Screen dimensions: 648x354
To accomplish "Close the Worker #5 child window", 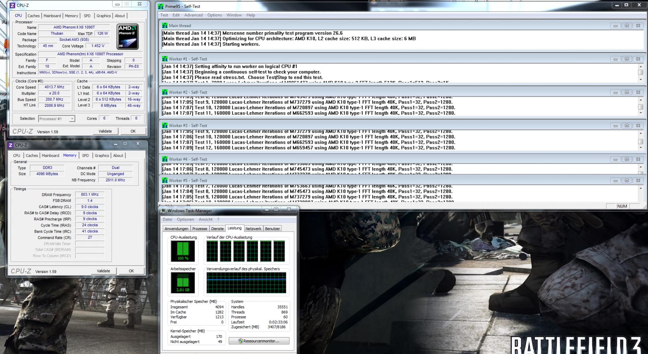I will coord(638,180).
